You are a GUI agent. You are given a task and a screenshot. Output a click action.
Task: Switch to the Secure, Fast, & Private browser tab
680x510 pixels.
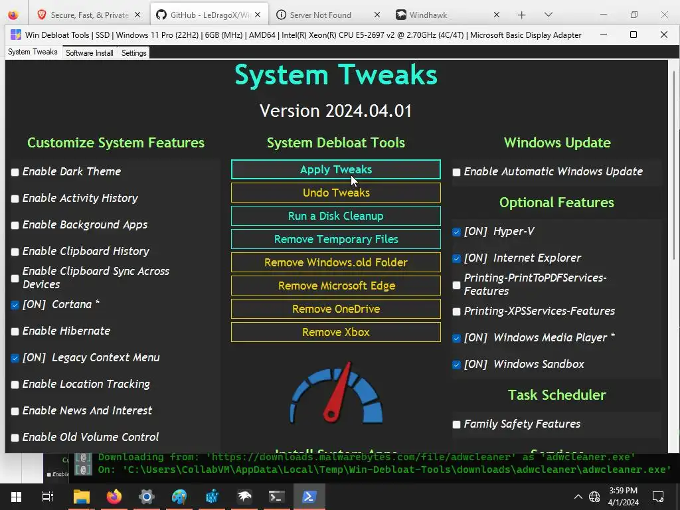pos(90,15)
